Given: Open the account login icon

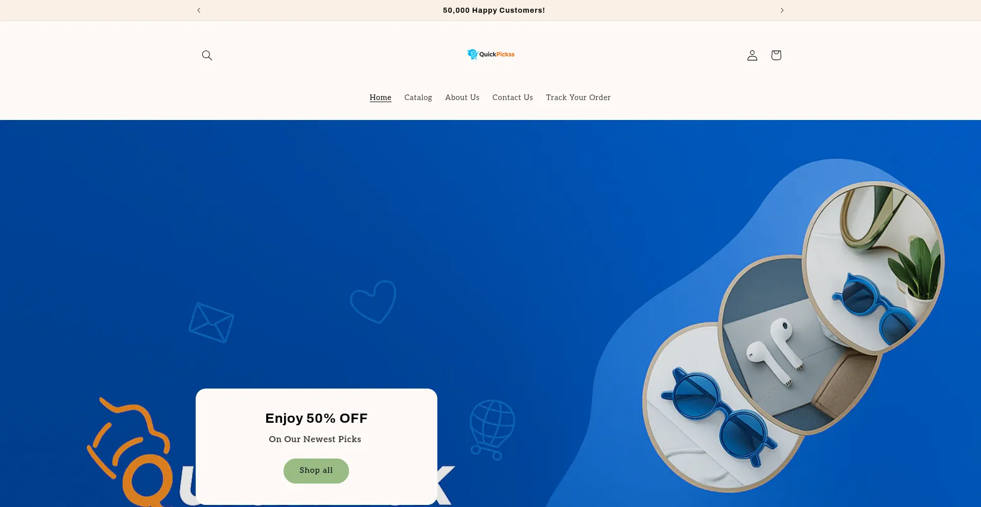Looking at the screenshot, I should click(x=752, y=55).
